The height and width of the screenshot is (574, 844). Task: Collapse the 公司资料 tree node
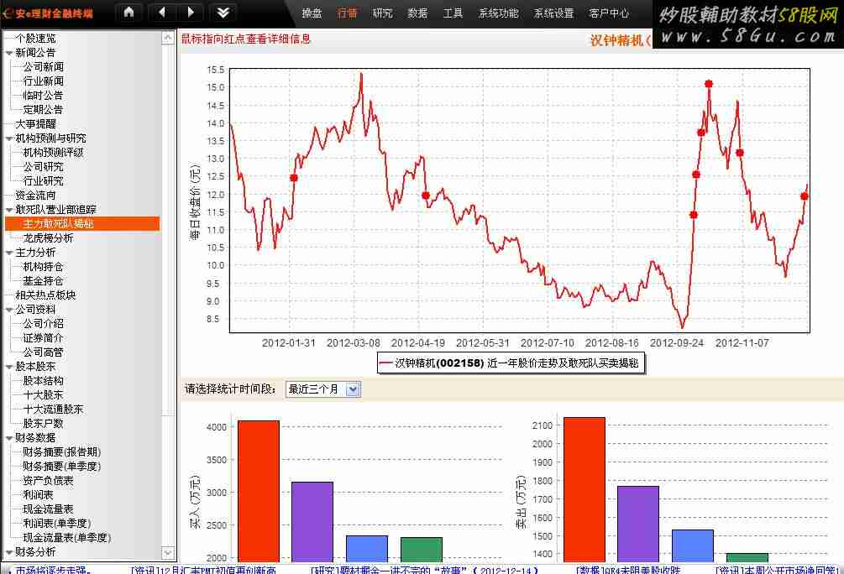point(9,310)
